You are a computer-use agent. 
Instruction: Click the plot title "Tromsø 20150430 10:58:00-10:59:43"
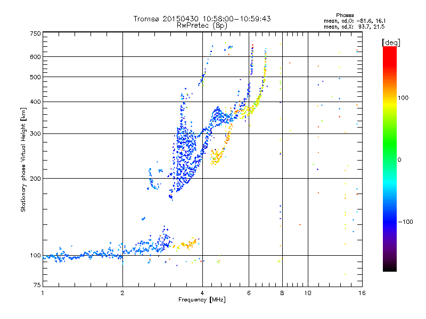click(202, 19)
